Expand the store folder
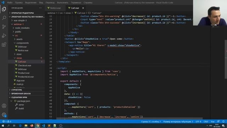Image resolution: width=227 pixels, height=128 pixels. click(27, 54)
